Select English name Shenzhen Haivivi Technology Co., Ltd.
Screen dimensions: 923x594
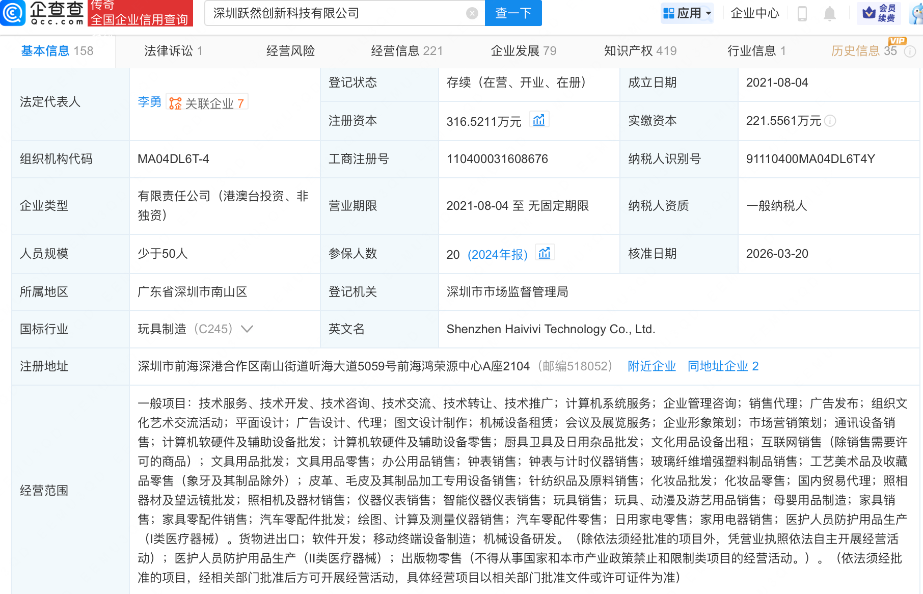(x=551, y=329)
